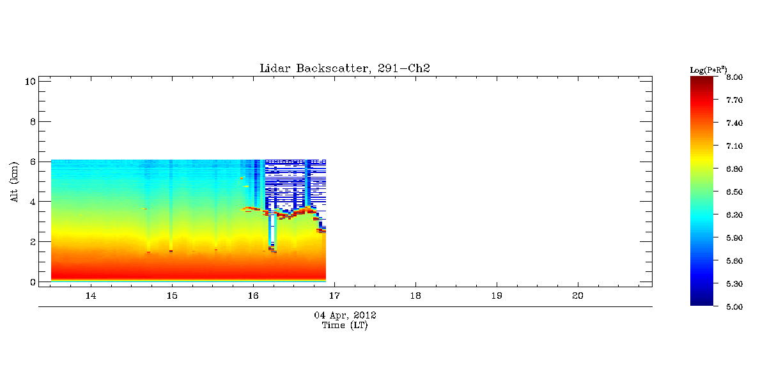Screen dimensions: 767x383
Task: Click the y-axis tick label 6
Action: (32, 161)
